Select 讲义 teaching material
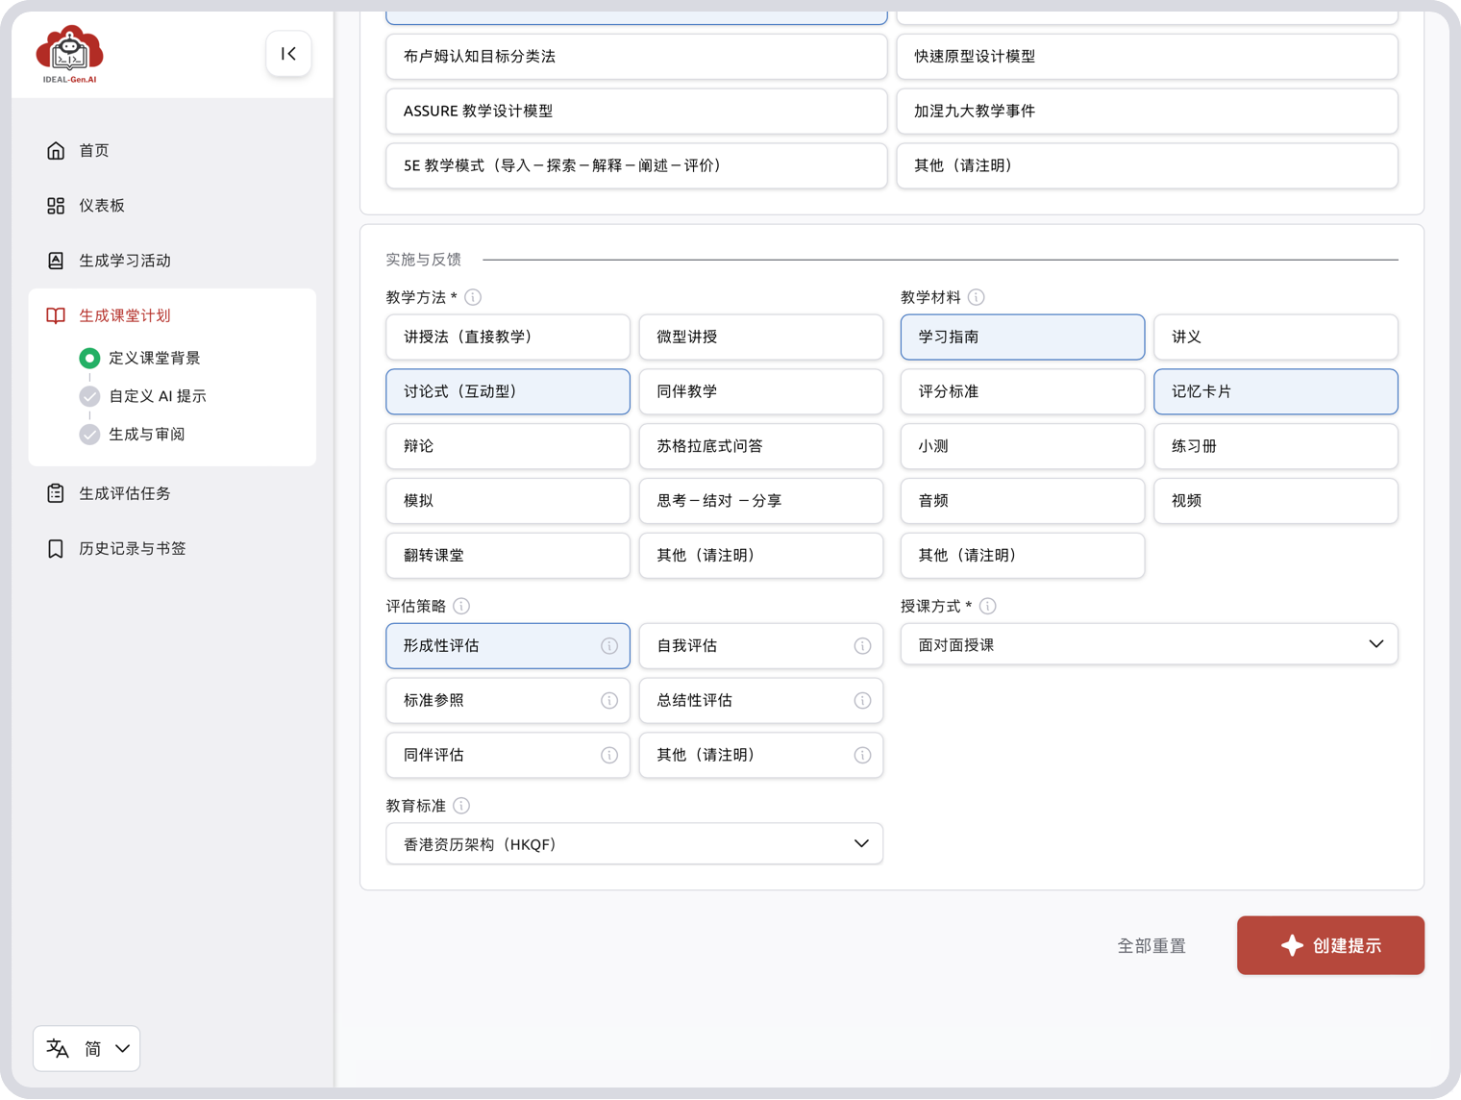The width and height of the screenshot is (1461, 1100). point(1275,337)
